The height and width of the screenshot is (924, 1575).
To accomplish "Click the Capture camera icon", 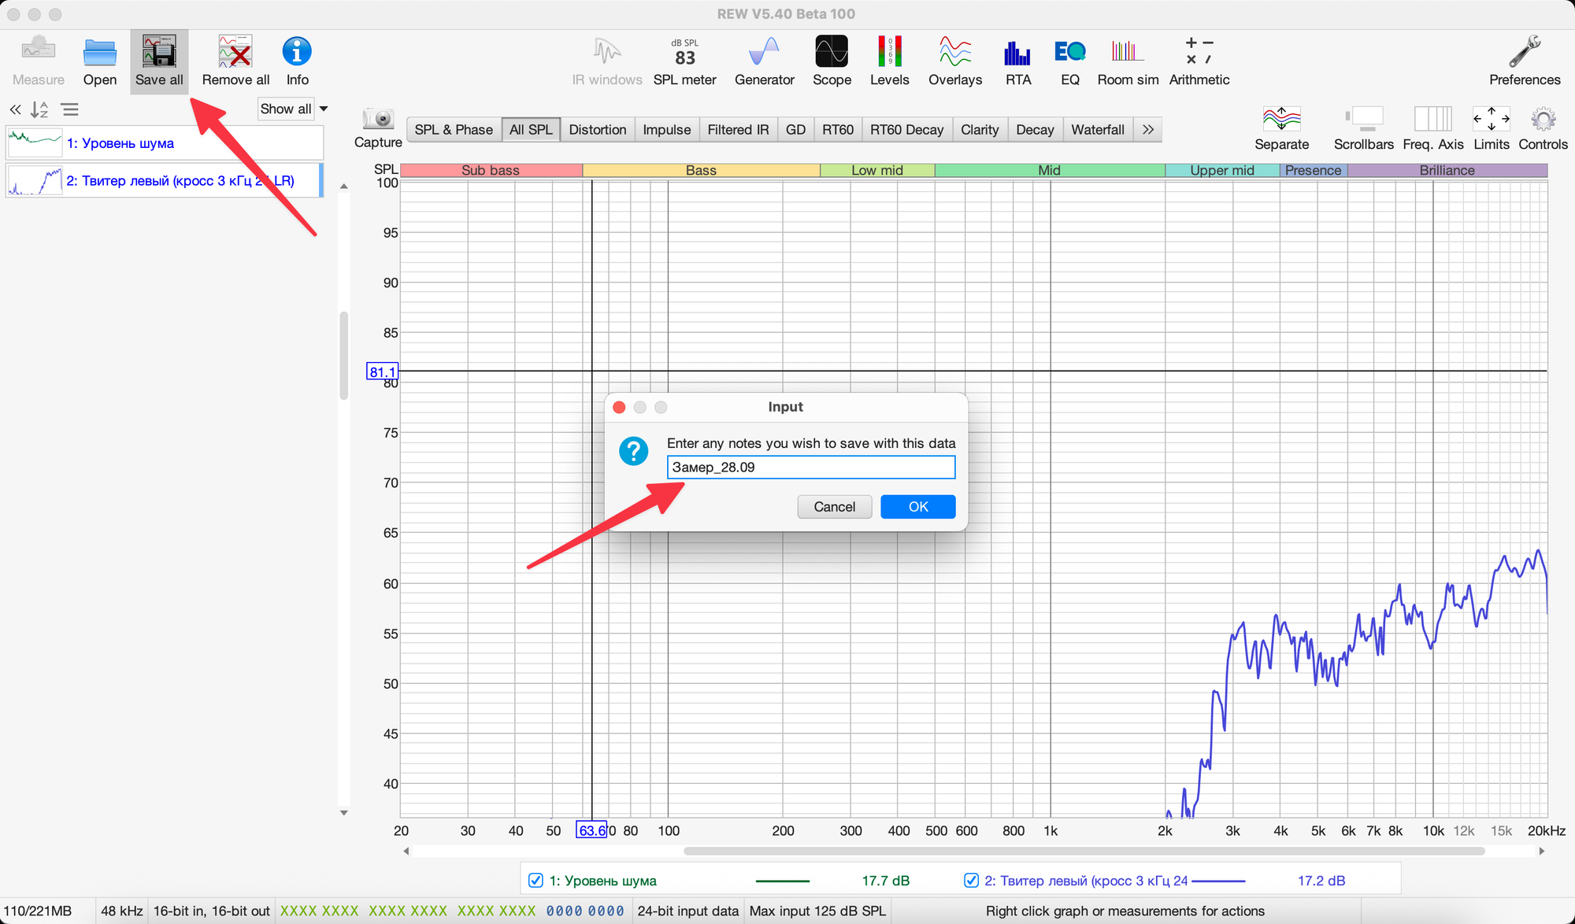I will click(x=378, y=120).
